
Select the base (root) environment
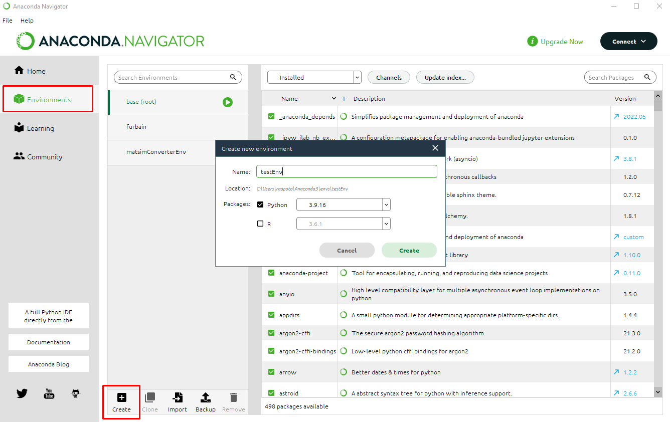[x=178, y=102]
